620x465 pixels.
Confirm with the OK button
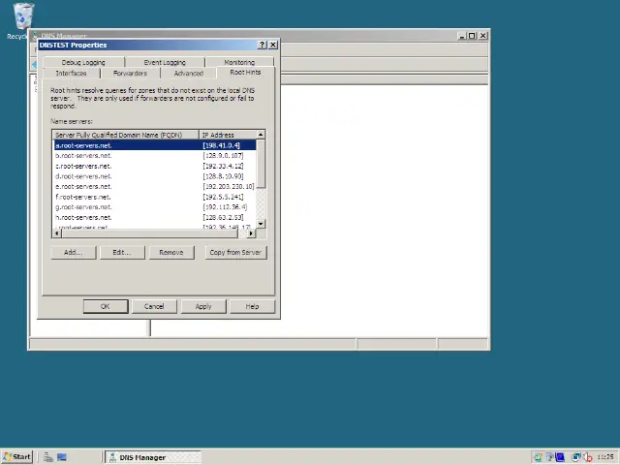pos(106,306)
